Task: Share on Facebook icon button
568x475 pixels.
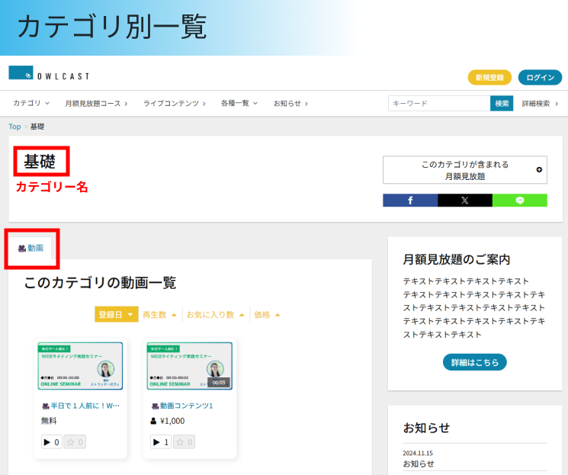Action: pos(410,201)
